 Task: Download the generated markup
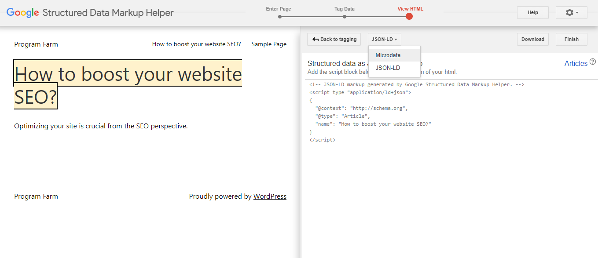pyautogui.click(x=533, y=39)
